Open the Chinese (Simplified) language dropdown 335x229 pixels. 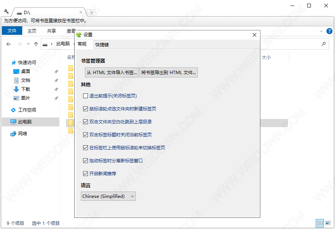[108, 196]
